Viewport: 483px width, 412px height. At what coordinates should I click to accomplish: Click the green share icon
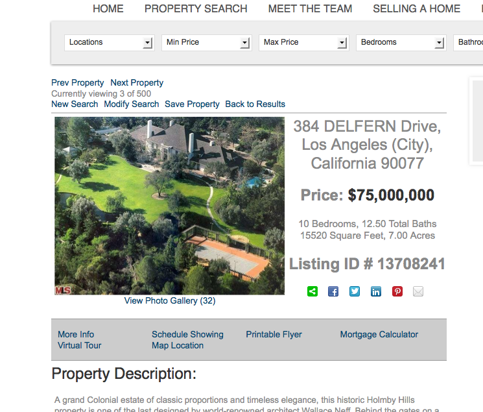(312, 291)
